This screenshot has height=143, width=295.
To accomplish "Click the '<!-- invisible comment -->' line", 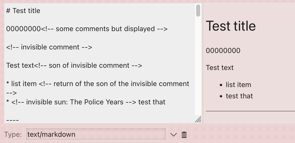I will coord(49,47).
